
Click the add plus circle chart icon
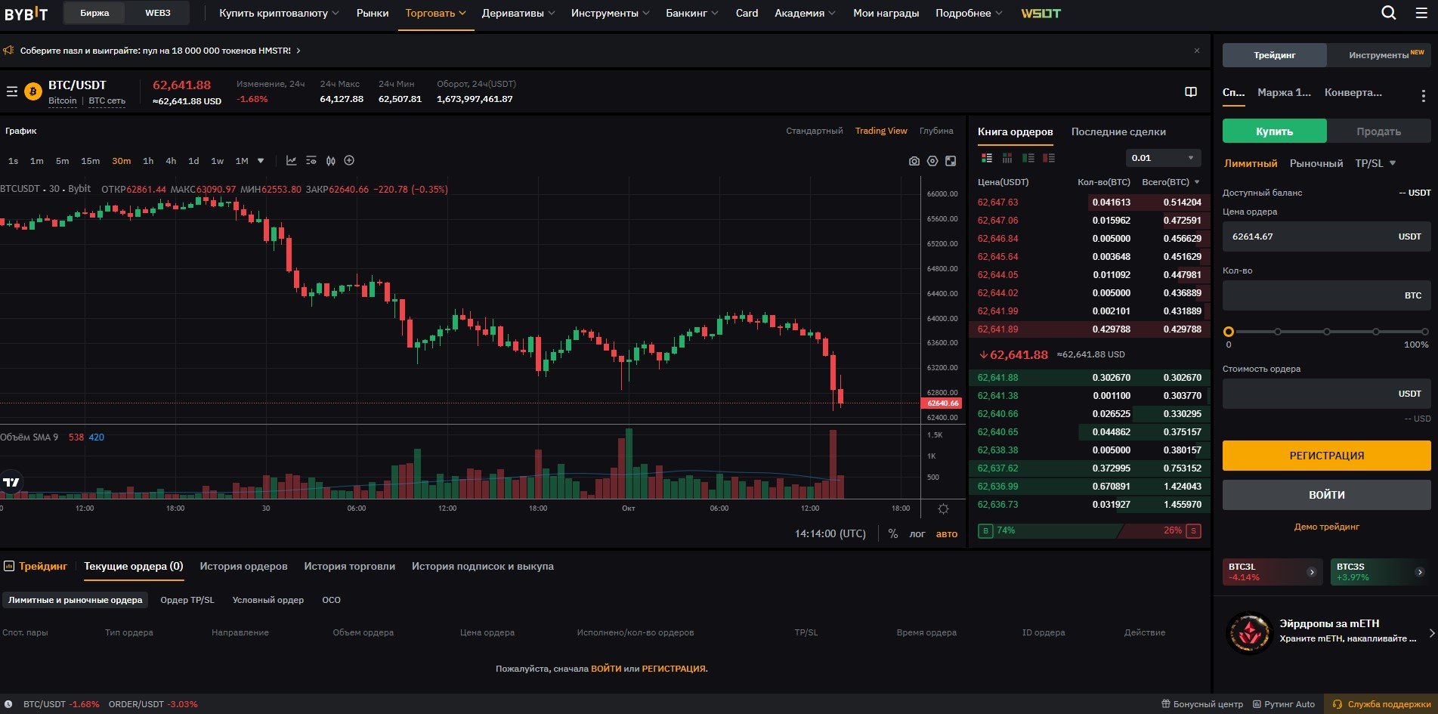(x=349, y=160)
